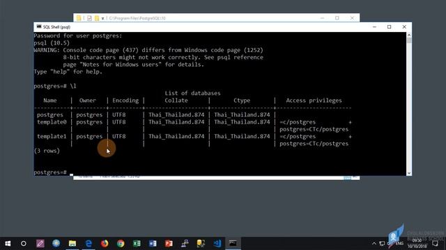
Task: Click the 'Type "help" for help.' line
Action: pyautogui.click(x=68, y=72)
